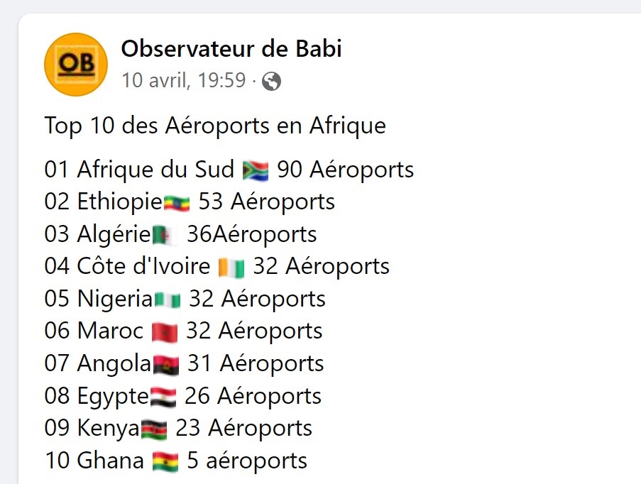641x484 pixels.
Task: Open the 10 avril, 19:59 timestamp link
Action: (x=184, y=80)
